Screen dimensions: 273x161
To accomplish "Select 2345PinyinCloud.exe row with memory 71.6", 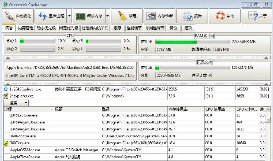I will click(134, 122).
